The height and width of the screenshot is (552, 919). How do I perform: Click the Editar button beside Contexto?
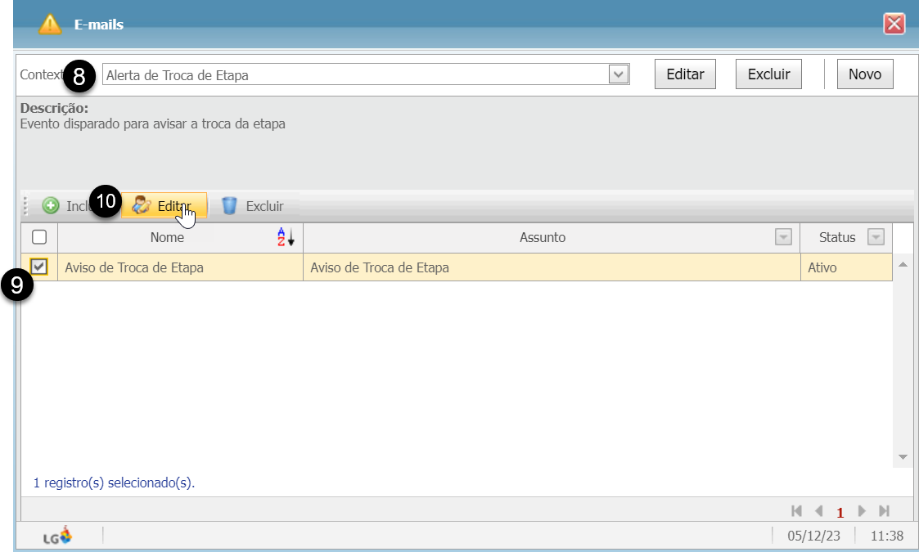pyautogui.click(x=685, y=74)
